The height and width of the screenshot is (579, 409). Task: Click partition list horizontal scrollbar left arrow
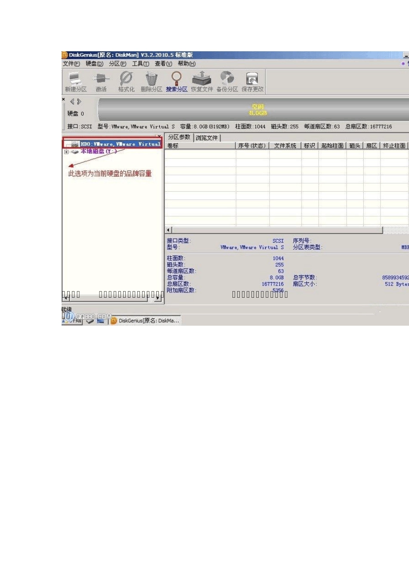point(169,230)
